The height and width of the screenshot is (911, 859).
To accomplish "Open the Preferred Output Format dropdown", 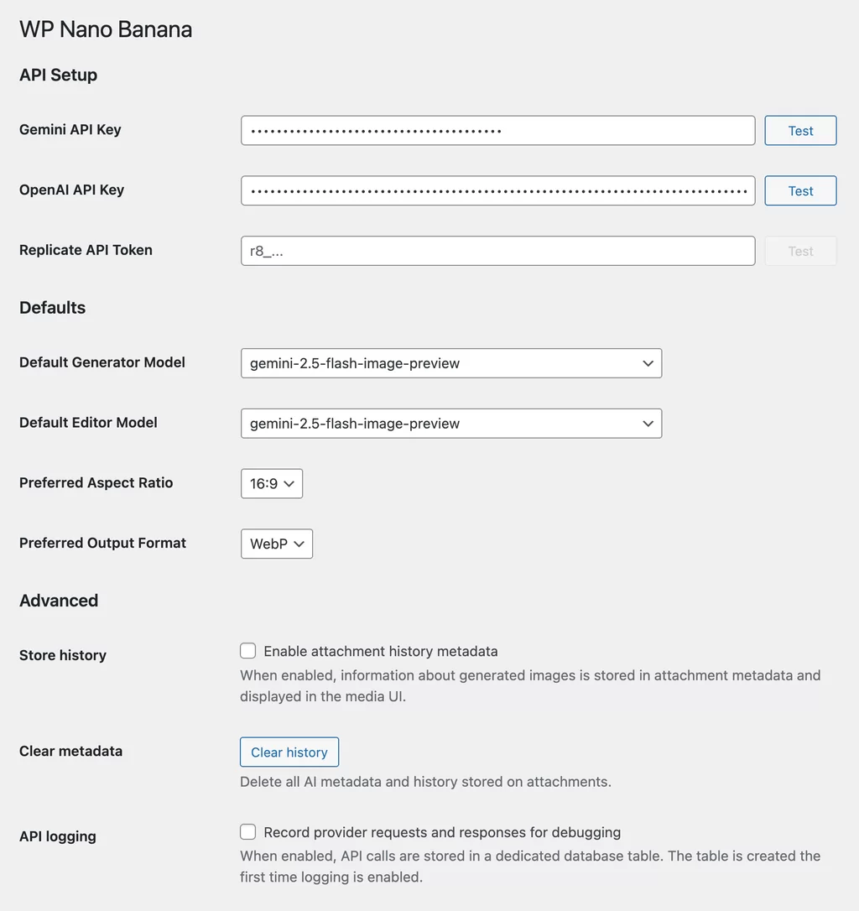I will click(x=276, y=544).
